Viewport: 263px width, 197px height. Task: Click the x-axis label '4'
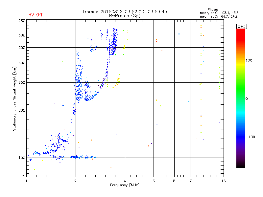[125, 181]
